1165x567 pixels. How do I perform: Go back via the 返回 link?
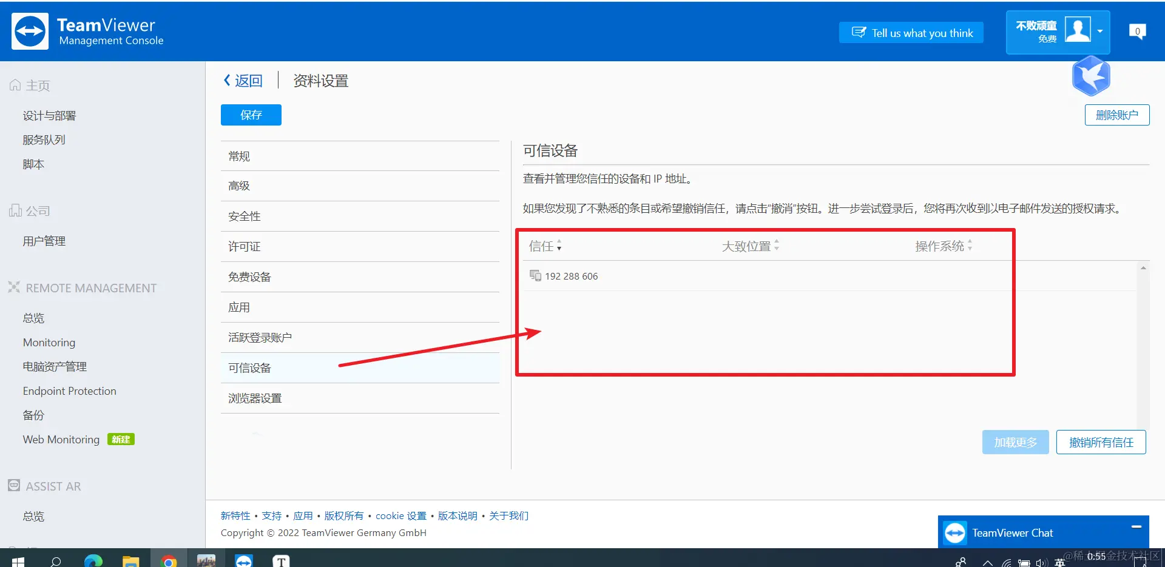tap(243, 81)
